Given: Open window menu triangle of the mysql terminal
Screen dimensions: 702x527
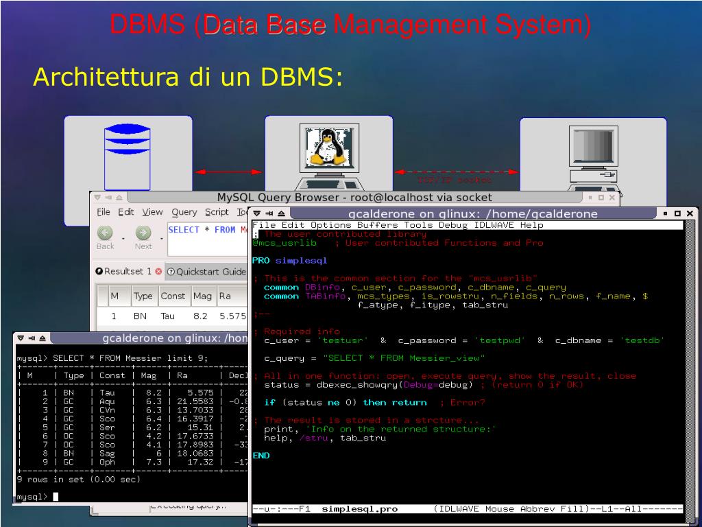Looking at the screenshot, I should (x=21, y=338).
